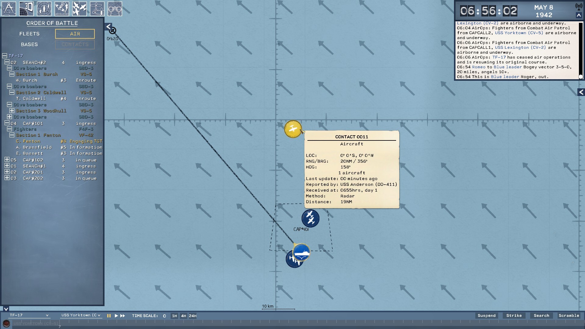Open the TF-17 task force dropdown
The width and height of the screenshot is (585, 329).
(x=29, y=315)
